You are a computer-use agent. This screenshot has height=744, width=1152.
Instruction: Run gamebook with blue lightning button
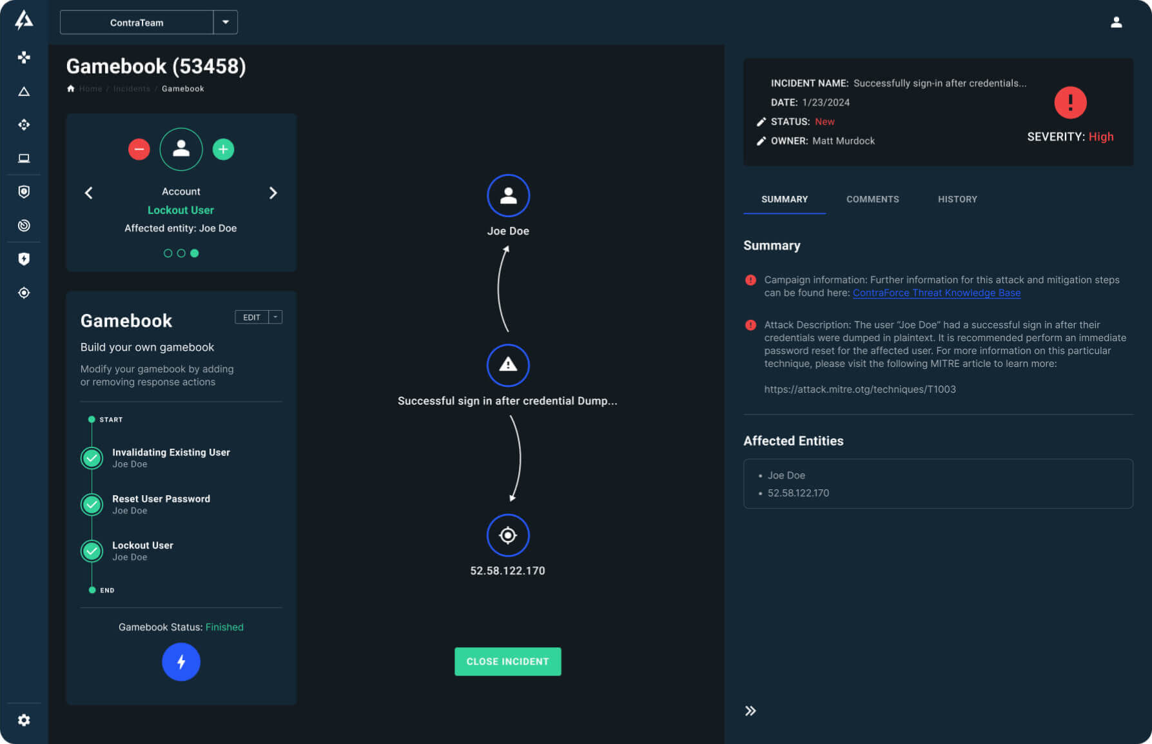(181, 661)
